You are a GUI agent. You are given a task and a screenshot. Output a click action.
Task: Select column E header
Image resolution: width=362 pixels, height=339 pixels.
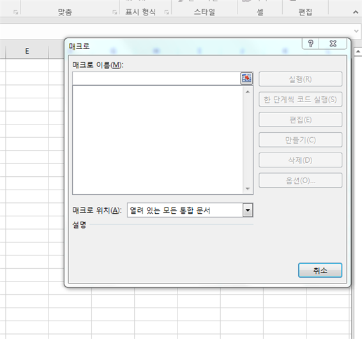click(x=27, y=51)
